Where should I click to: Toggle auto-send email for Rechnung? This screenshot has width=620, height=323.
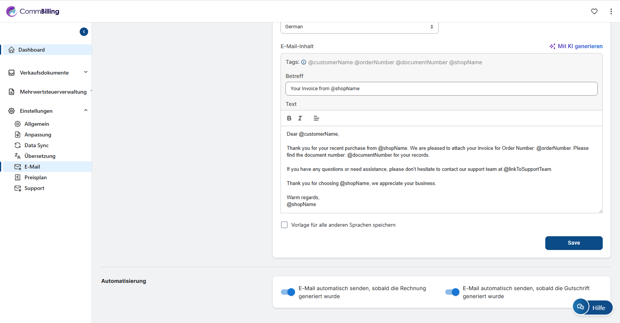[x=288, y=292]
